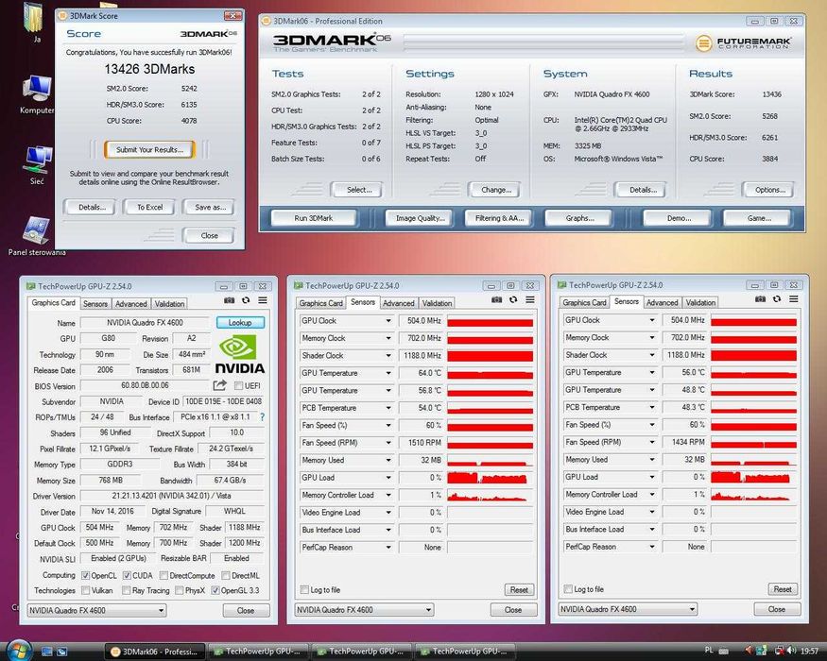827x661 pixels.
Task: Click screenshot camera icon in middle GPU-Z sensors window
Action: [x=496, y=300]
